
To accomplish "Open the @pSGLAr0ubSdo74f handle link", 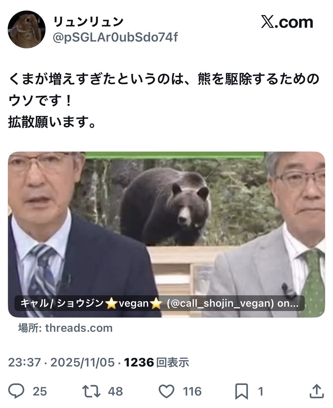I will pos(115,37).
